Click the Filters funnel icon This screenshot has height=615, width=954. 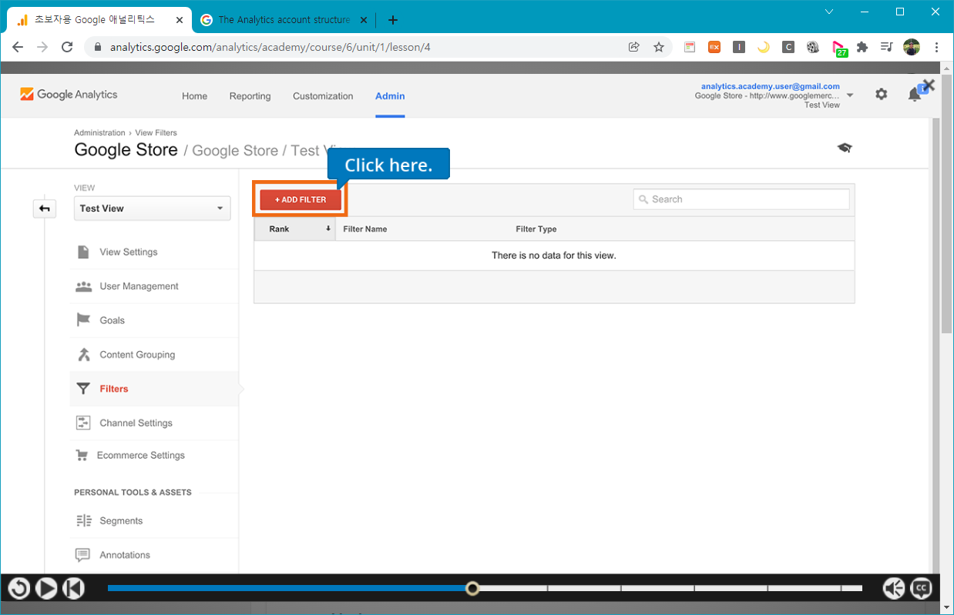point(83,389)
